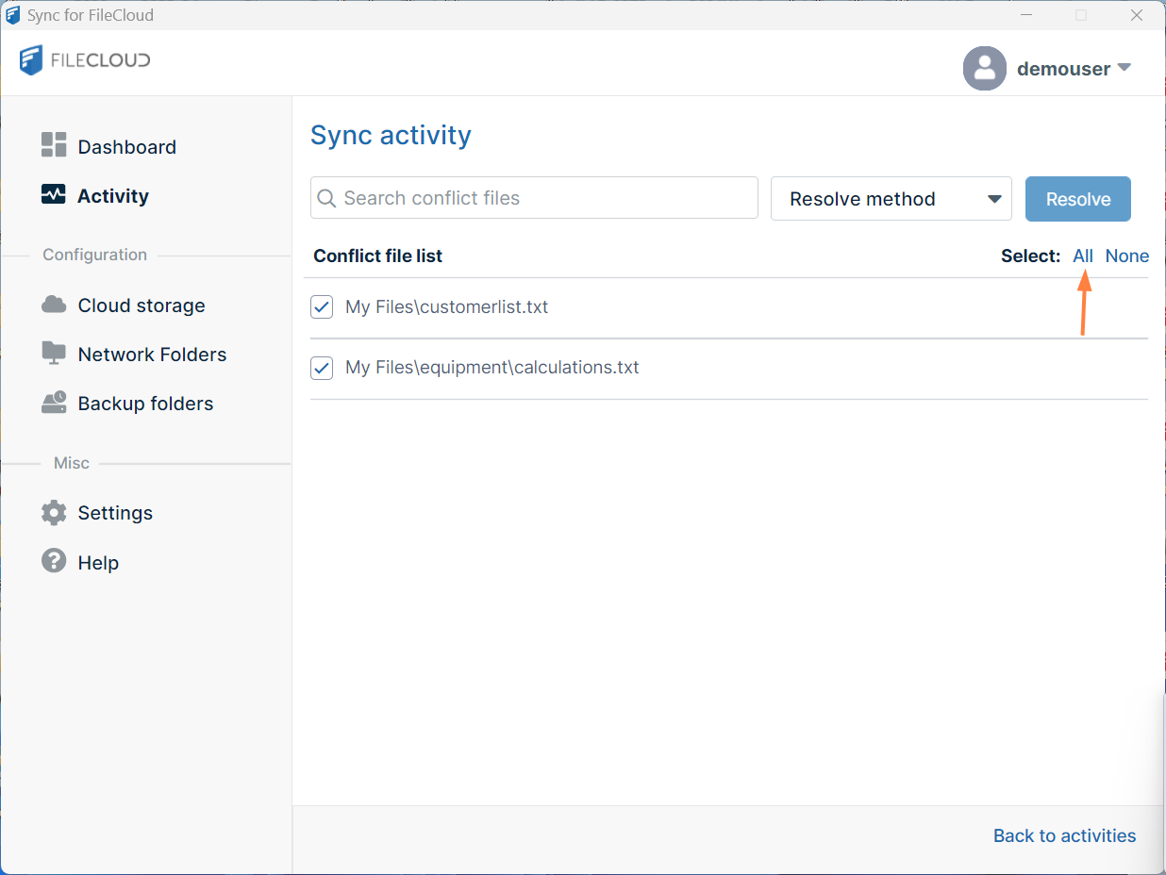Screen dimensions: 1166x875
Task: Go to the Dashboard page
Action: [126, 147]
